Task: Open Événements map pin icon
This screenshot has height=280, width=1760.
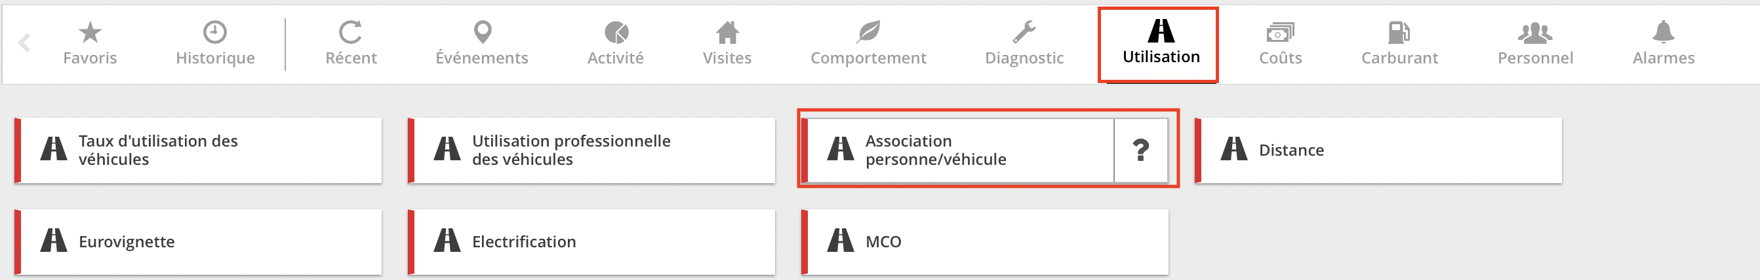Action: coord(483,31)
